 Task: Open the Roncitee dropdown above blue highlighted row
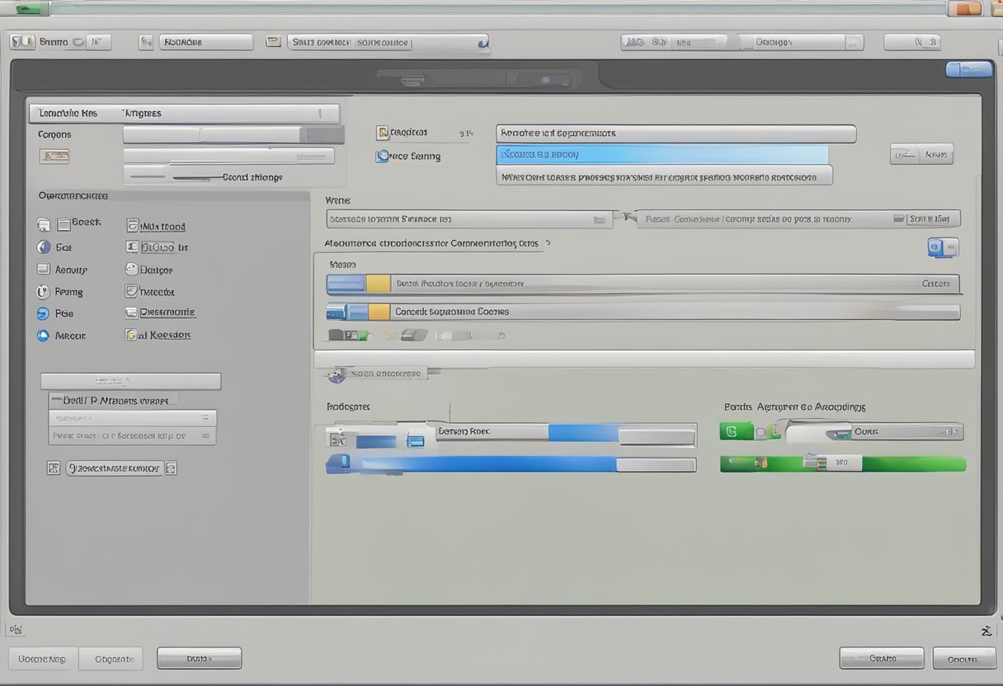(675, 133)
